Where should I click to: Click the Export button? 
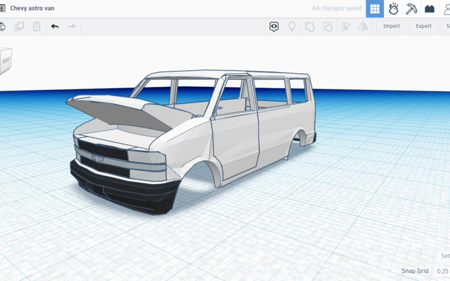tap(423, 26)
